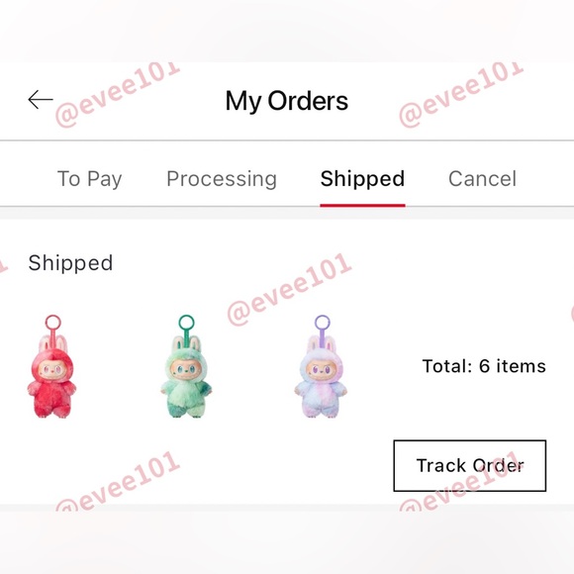Select the Shipped tab
This screenshot has height=574, width=574.
[x=362, y=179]
